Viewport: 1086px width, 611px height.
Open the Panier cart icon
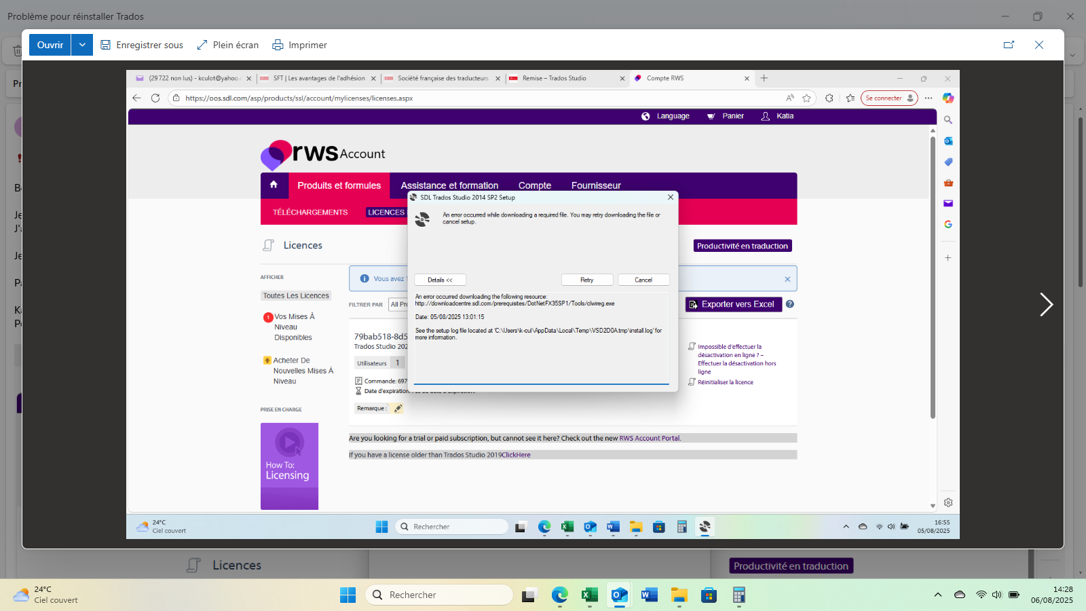point(711,116)
